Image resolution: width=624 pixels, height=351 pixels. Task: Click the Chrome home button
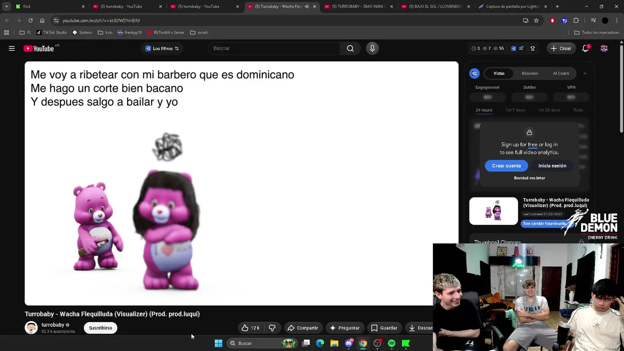pyautogui.click(x=42, y=20)
